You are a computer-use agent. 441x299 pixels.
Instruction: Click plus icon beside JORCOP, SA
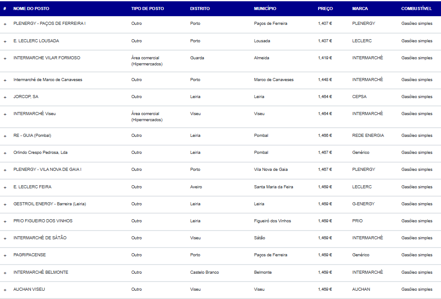[5, 97]
